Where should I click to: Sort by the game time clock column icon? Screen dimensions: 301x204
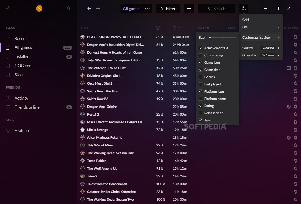click(174, 28)
